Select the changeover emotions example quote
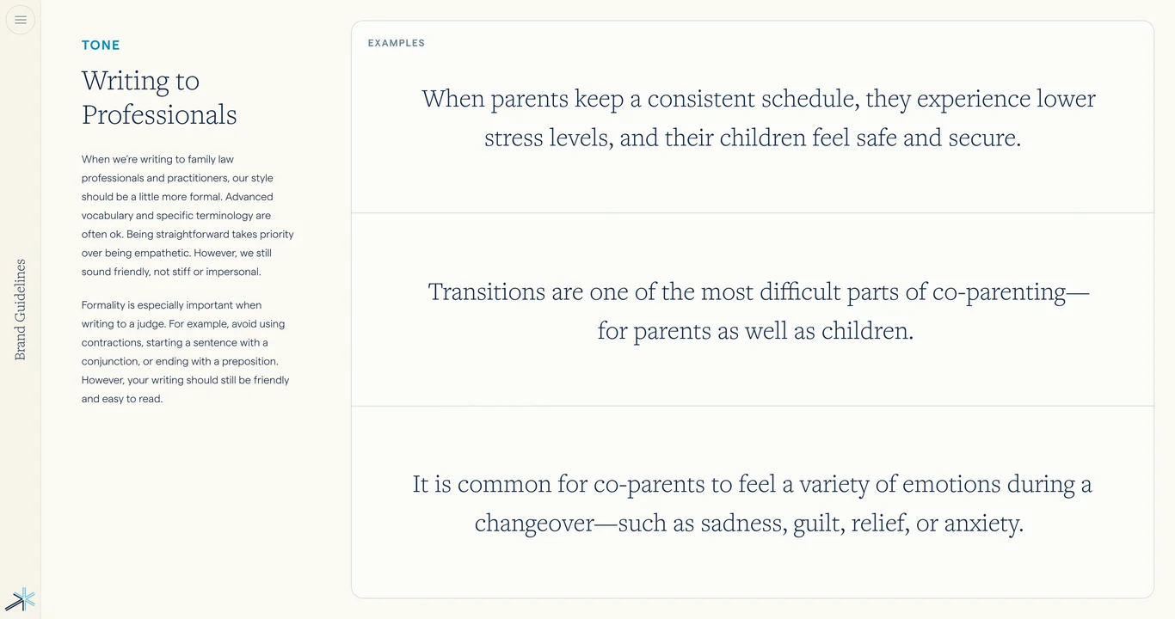 pos(752,504)
